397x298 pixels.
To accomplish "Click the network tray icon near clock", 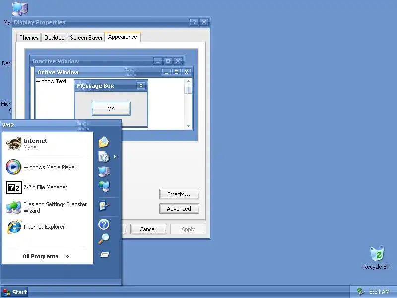I will click(360, 292).
